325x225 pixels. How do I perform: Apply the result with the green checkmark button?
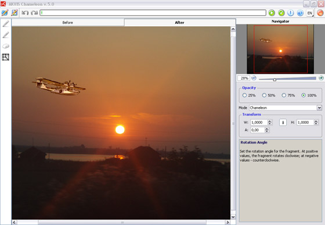tap(281, 13)
